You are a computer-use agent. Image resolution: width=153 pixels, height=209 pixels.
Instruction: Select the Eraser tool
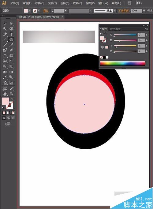(11, 50)
